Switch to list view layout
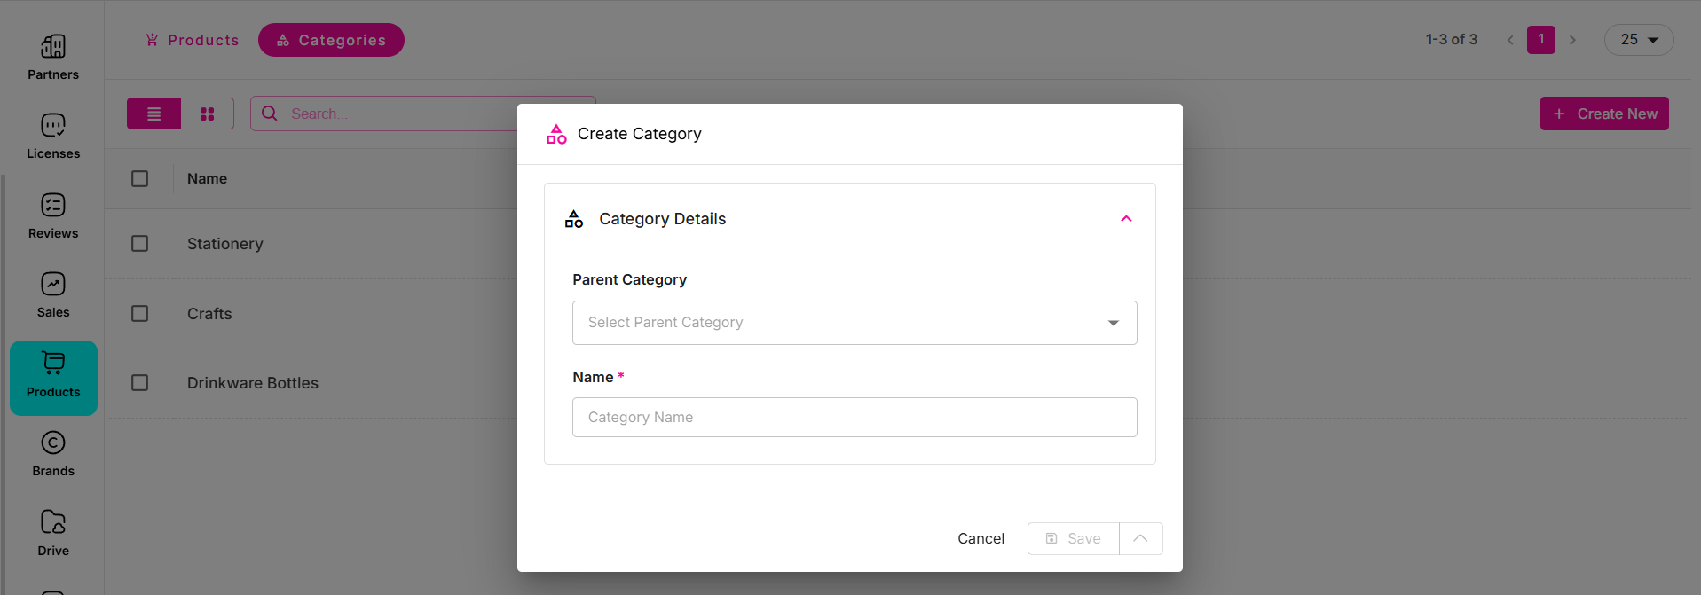Image resolution: width=1701 pixels, height=595 pixels. (x=154, y=114)
